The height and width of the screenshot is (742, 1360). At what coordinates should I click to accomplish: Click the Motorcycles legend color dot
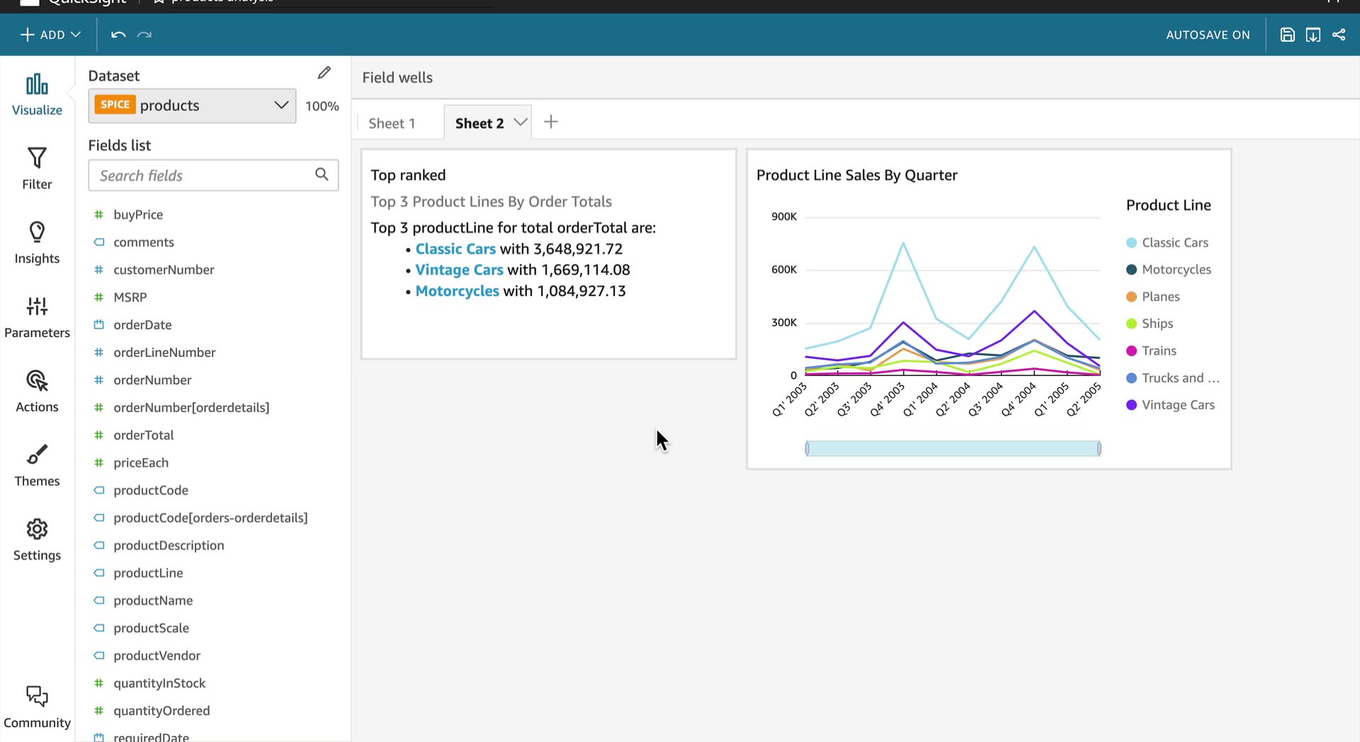click(1131, 270)
